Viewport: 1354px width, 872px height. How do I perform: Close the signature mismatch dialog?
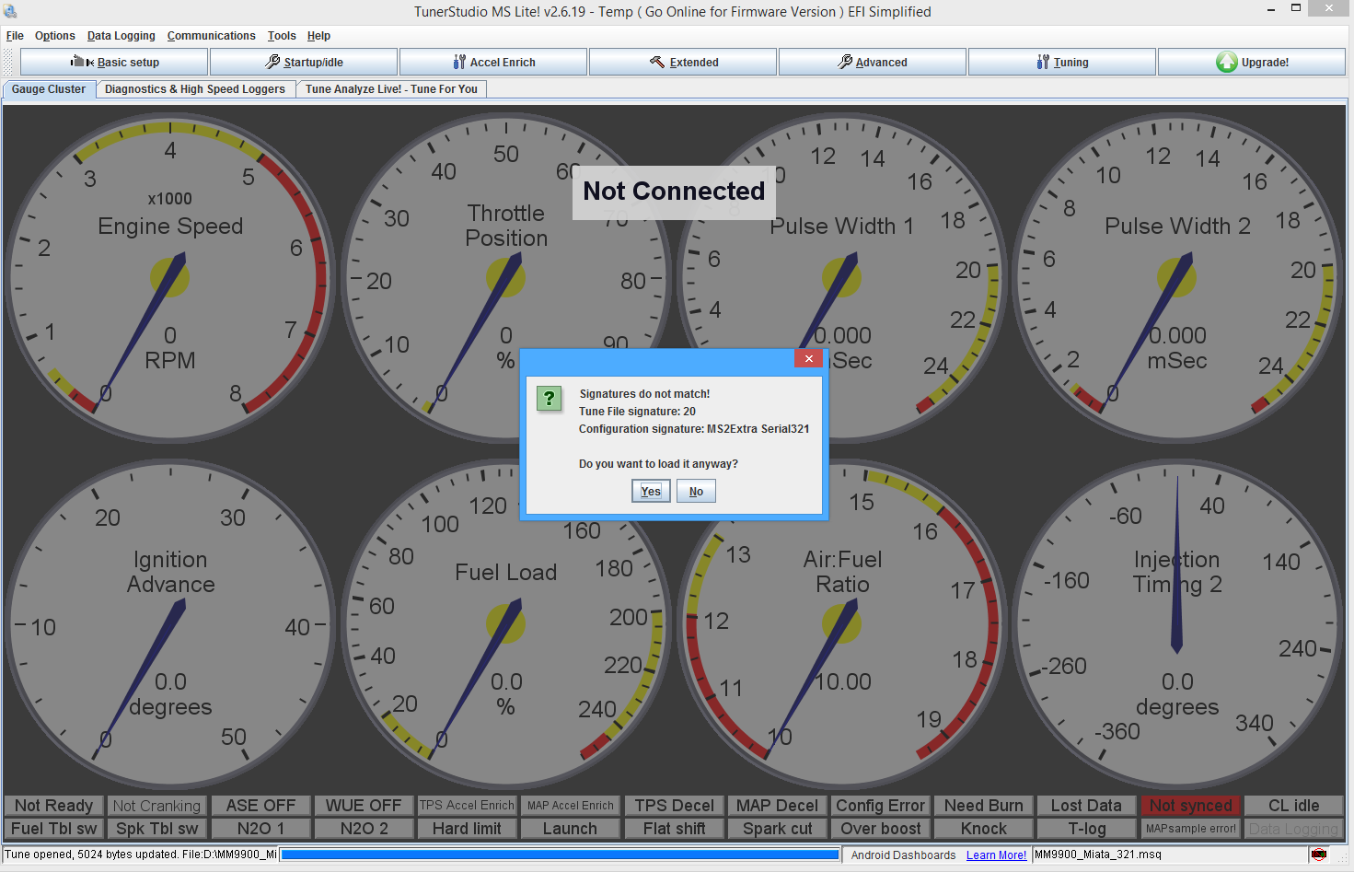(808, 359)
